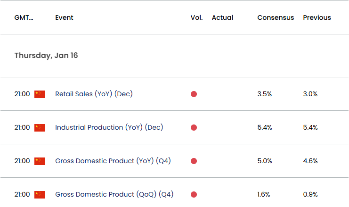This screenshot has height=207, width=349.
Task: Click the Event column header
Action: 64,17
